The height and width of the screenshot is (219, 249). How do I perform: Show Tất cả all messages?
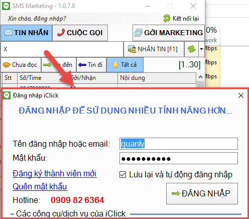tap(125, 65)
